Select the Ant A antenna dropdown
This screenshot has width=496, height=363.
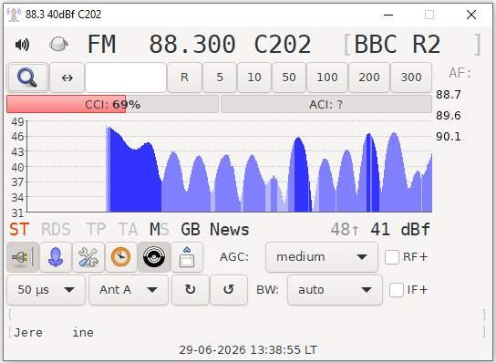point(129,290)
